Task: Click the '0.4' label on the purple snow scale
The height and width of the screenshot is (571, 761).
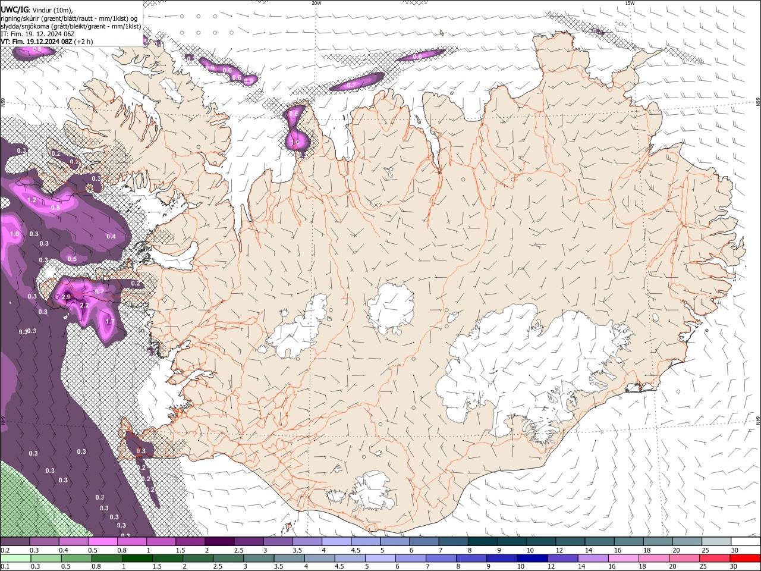Action: pyautogui.click(x=62, y=551)
